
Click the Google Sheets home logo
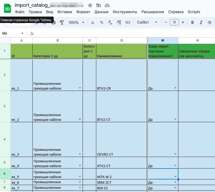pos(7,9)
